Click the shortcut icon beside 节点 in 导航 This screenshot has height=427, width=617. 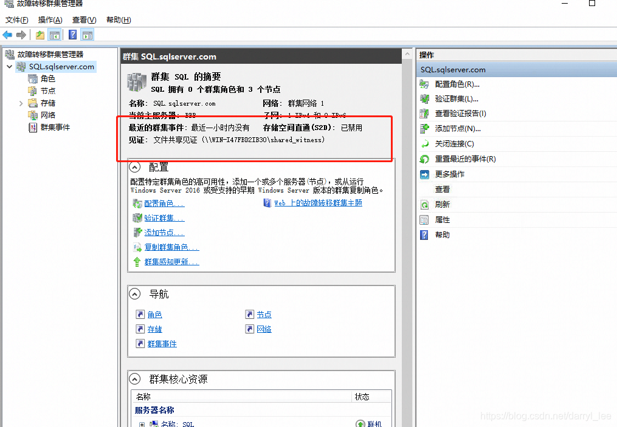click(x=249, y=314)
